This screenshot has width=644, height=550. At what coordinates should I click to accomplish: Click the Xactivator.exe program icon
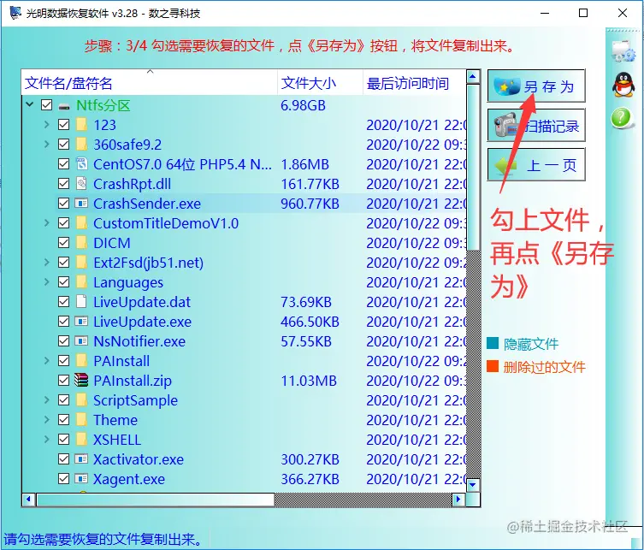tap(81, 458)
